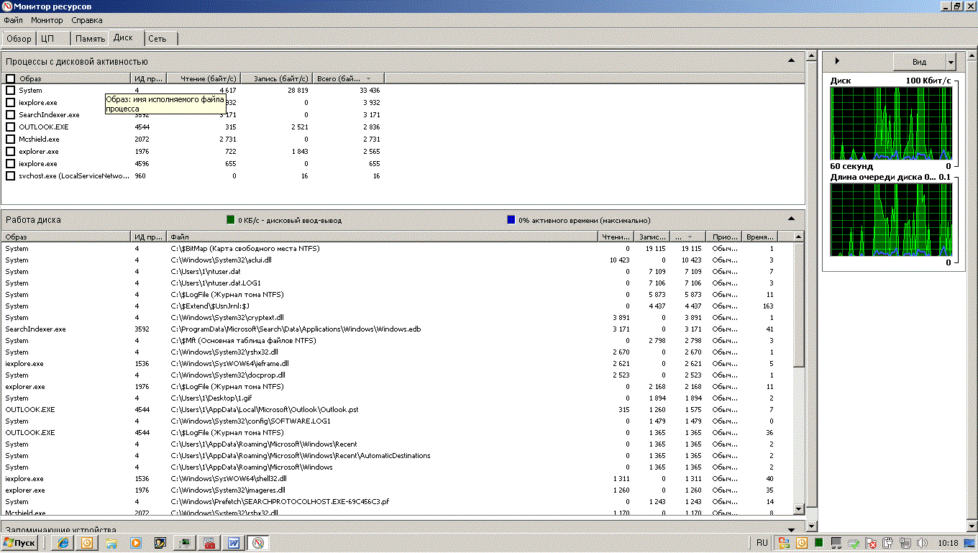Click the red toolbox taskbar icon
Image resolution: width=978 pixels, height=553 pixels.
tap(209, 543)
